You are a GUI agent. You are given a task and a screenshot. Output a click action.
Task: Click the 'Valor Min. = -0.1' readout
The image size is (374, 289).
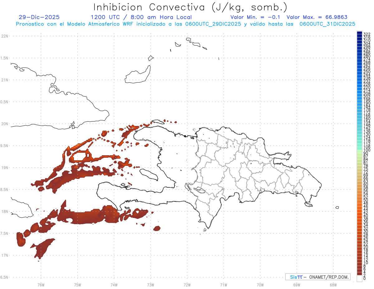click(256, 17)
